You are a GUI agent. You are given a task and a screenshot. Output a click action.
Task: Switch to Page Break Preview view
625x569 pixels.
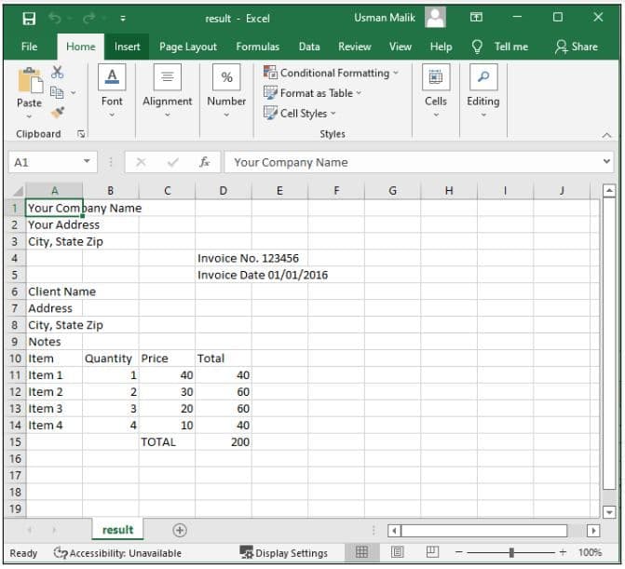[432, 552]
